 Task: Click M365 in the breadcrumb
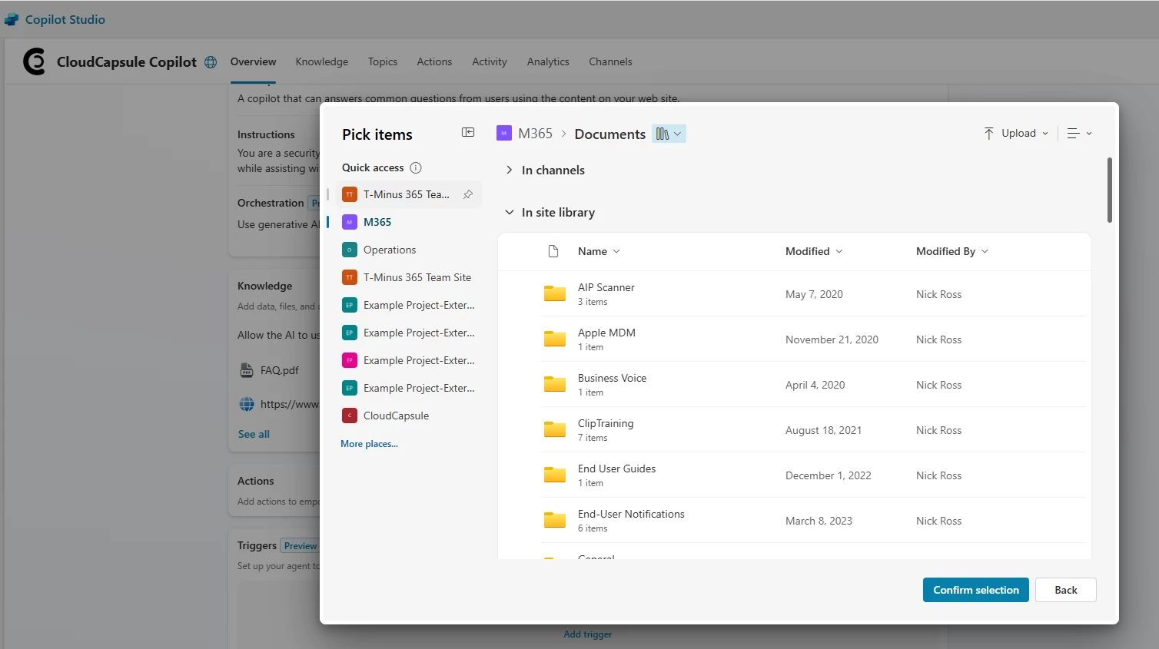[535, 134]
